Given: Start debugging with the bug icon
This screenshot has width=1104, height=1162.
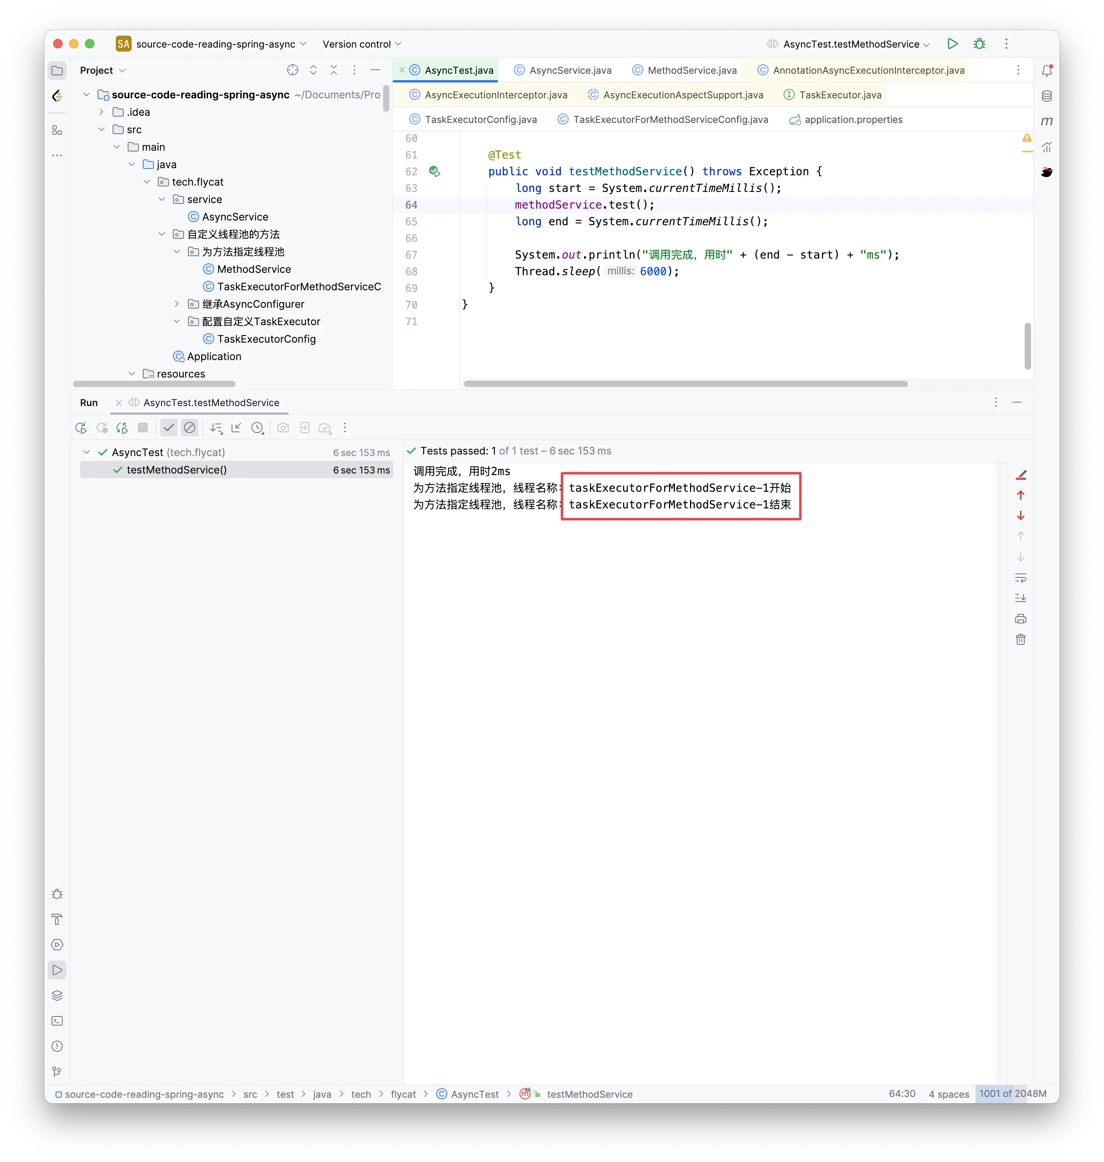Looking at the screenshot, I should (x=979, y=44).
